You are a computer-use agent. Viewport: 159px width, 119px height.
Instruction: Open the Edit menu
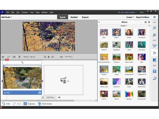[13, 12]
